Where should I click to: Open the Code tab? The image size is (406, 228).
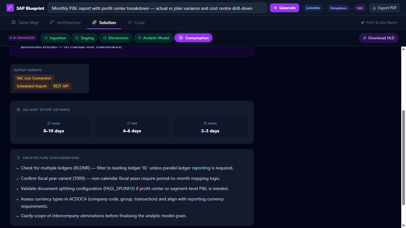tap(136, 22)
